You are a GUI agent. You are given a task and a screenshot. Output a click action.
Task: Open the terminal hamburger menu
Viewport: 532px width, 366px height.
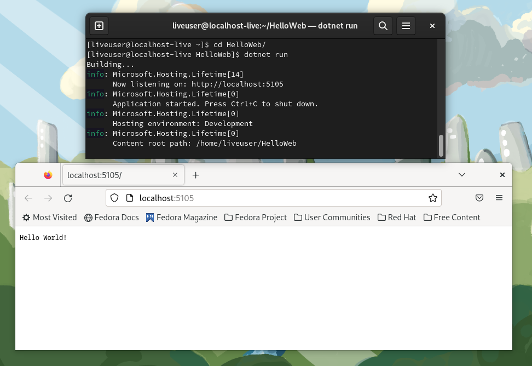406,26
